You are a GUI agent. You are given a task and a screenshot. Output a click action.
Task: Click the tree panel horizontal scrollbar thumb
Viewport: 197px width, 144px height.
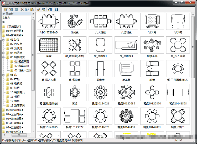[19, 135]
